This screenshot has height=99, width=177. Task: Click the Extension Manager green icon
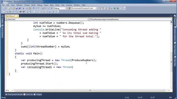[x=115, y=8]
